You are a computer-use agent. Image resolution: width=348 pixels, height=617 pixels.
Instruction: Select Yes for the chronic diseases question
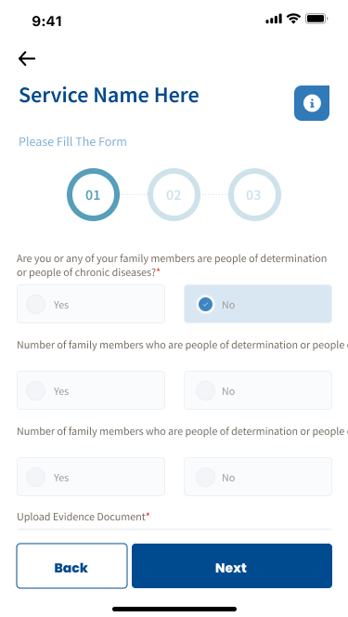[91, 304]
